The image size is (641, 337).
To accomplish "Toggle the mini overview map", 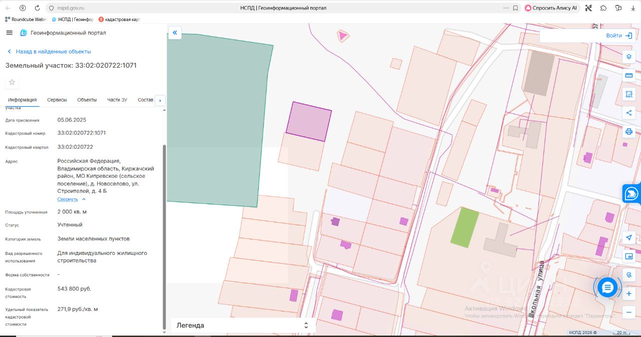I will (x=629, y=256).
